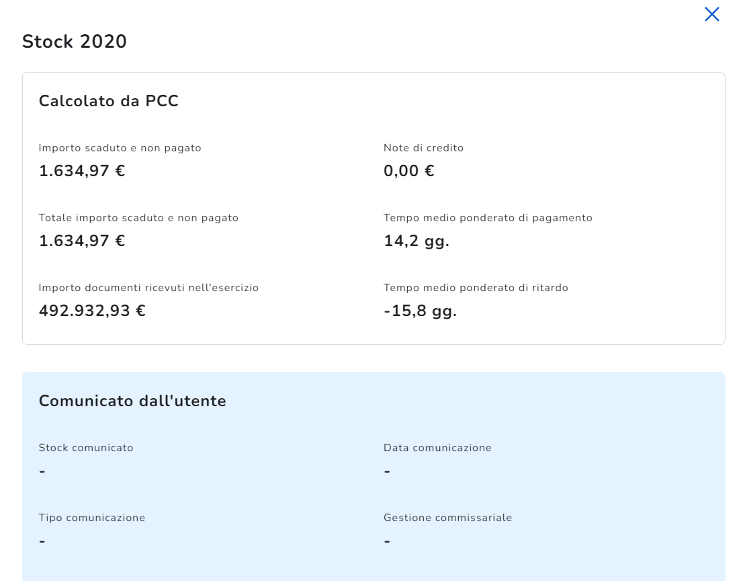The height and width of the screenshot is (581, 743).
Task: Select the -15,8 gg. delay value
Action: coord(420,311)
